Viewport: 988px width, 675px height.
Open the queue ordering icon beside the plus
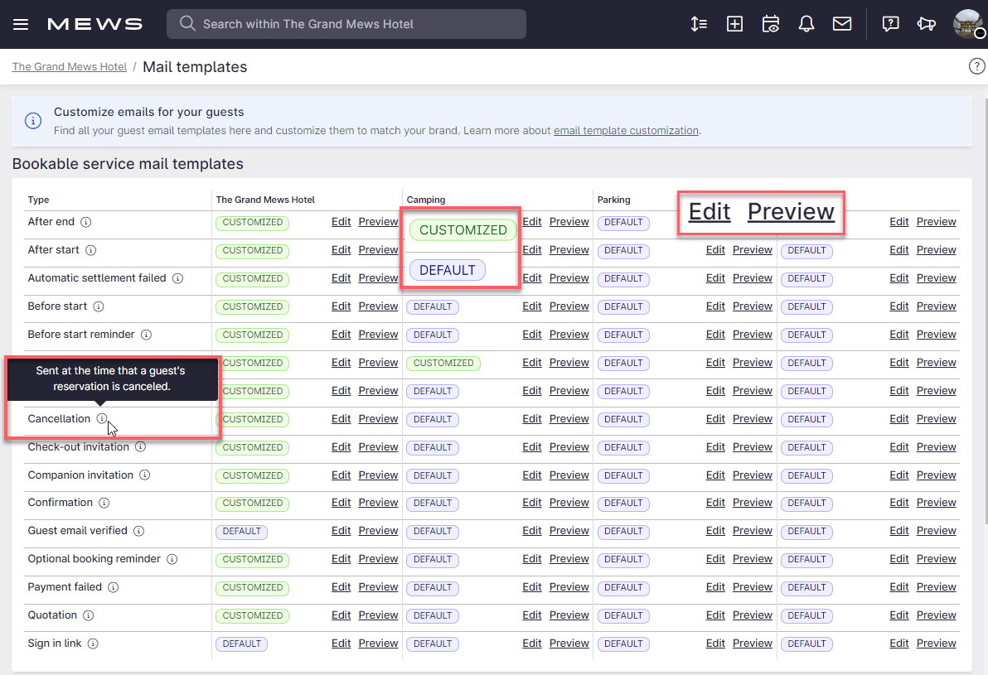pos(699,24)
